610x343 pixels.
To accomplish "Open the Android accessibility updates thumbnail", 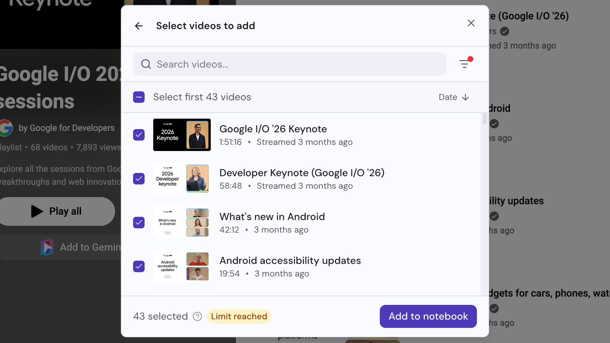I will pos(182,266).
